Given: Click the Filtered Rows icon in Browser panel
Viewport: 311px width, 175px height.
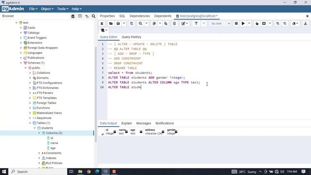Looking at the screenshot, I should tap(87, 16).
